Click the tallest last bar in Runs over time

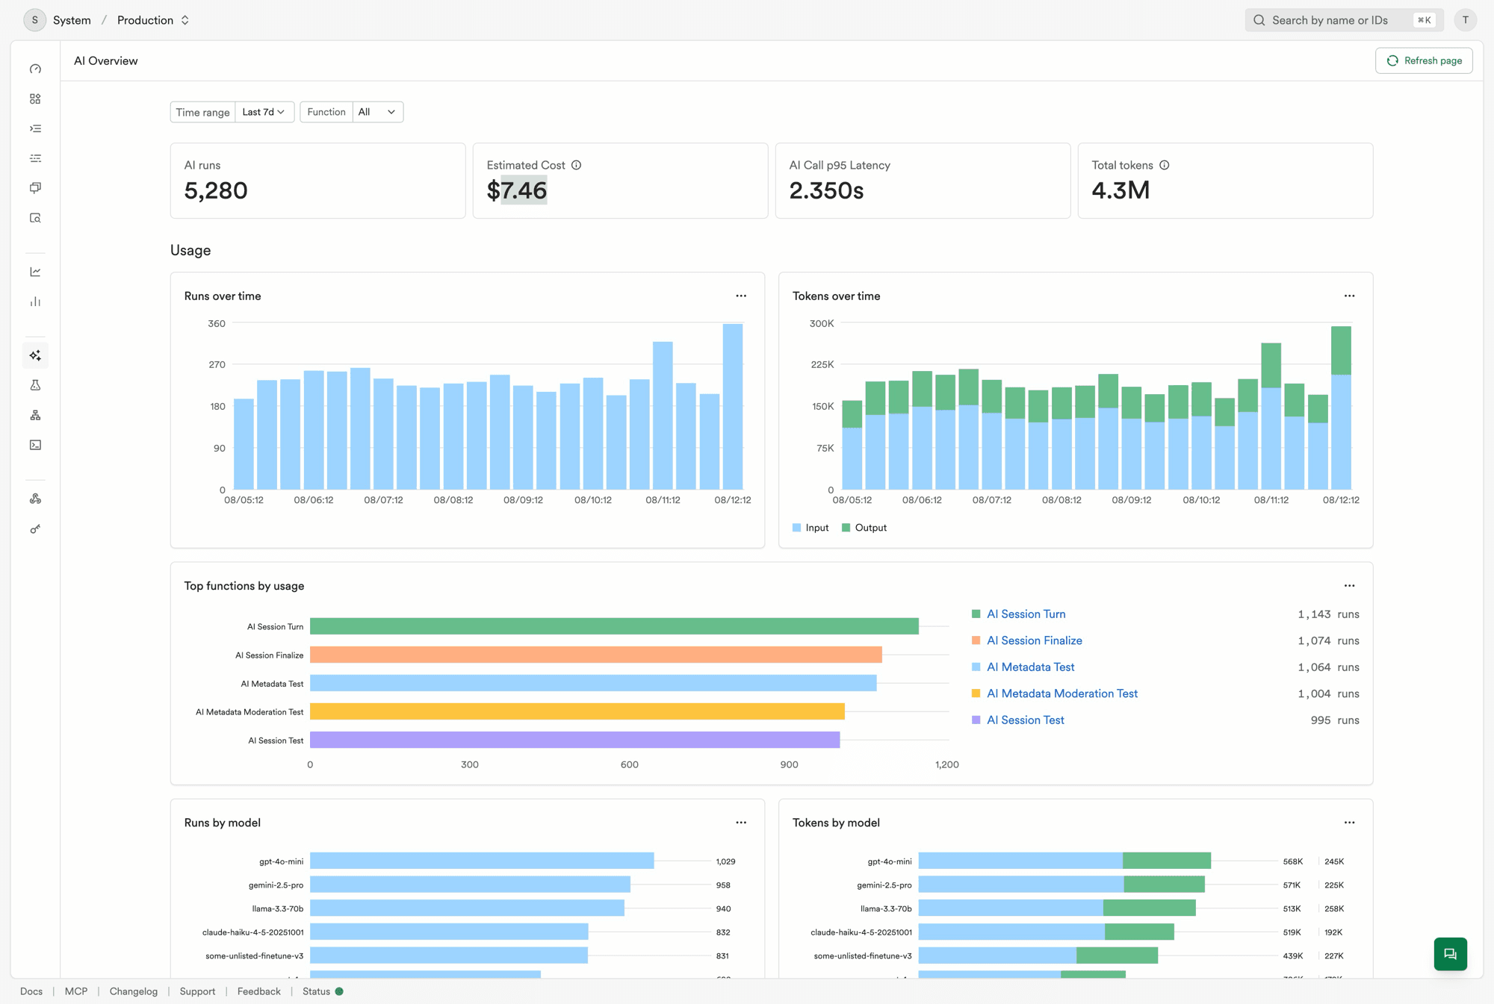(733, 406)
